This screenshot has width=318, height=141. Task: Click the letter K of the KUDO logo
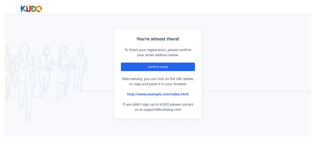pos(23,9)
